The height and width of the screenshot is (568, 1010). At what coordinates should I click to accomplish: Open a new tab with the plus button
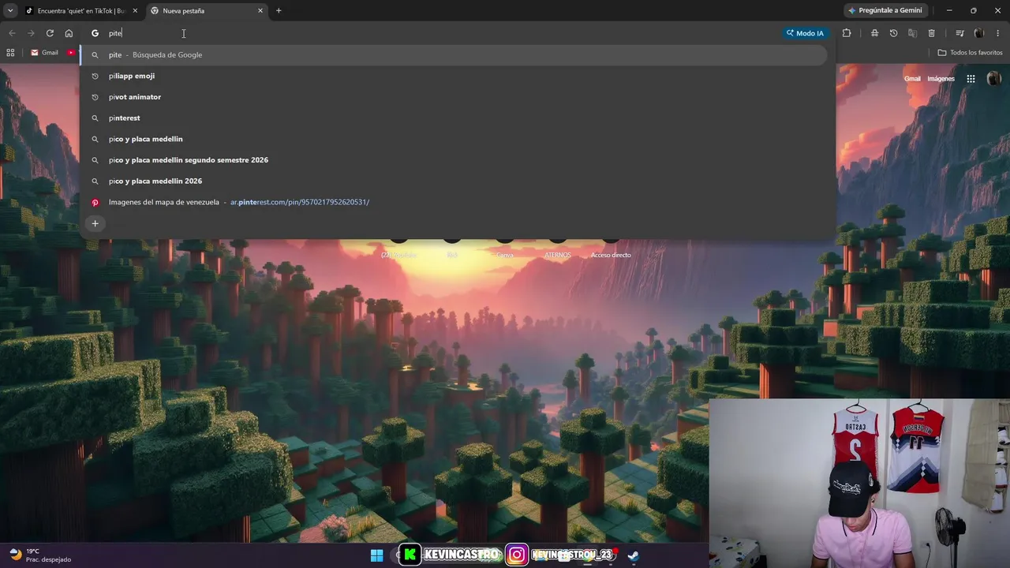click(x=279, y=10)
